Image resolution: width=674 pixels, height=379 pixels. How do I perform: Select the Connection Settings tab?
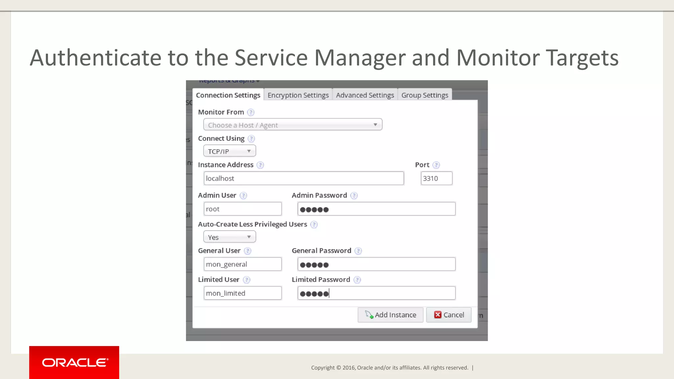[228, 95]
